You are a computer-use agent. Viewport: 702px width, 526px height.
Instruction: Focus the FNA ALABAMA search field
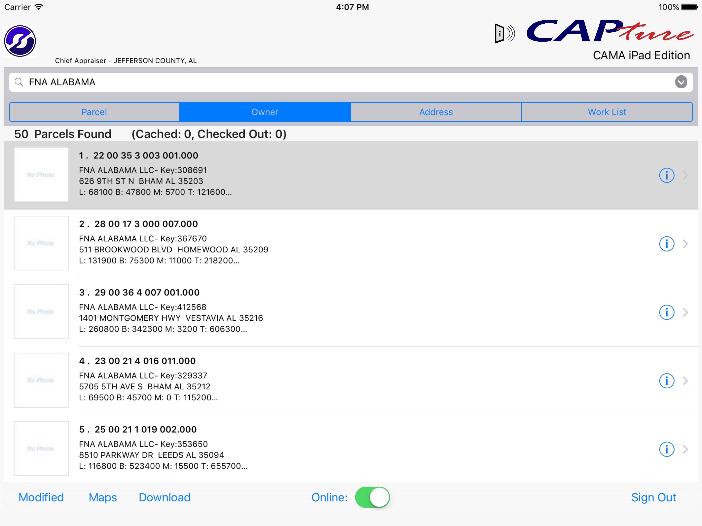click(x=351, y=82)
